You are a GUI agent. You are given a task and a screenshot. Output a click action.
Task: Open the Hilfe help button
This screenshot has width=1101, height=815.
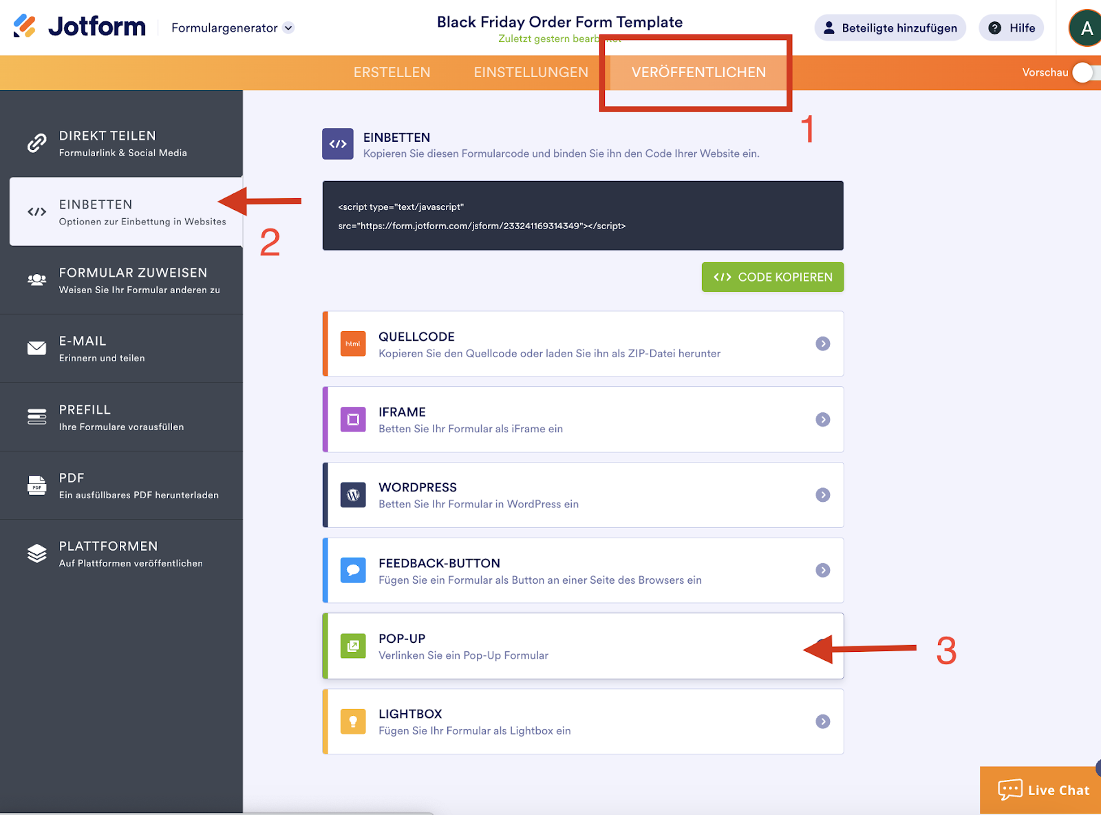click(x=1012, y=28)
